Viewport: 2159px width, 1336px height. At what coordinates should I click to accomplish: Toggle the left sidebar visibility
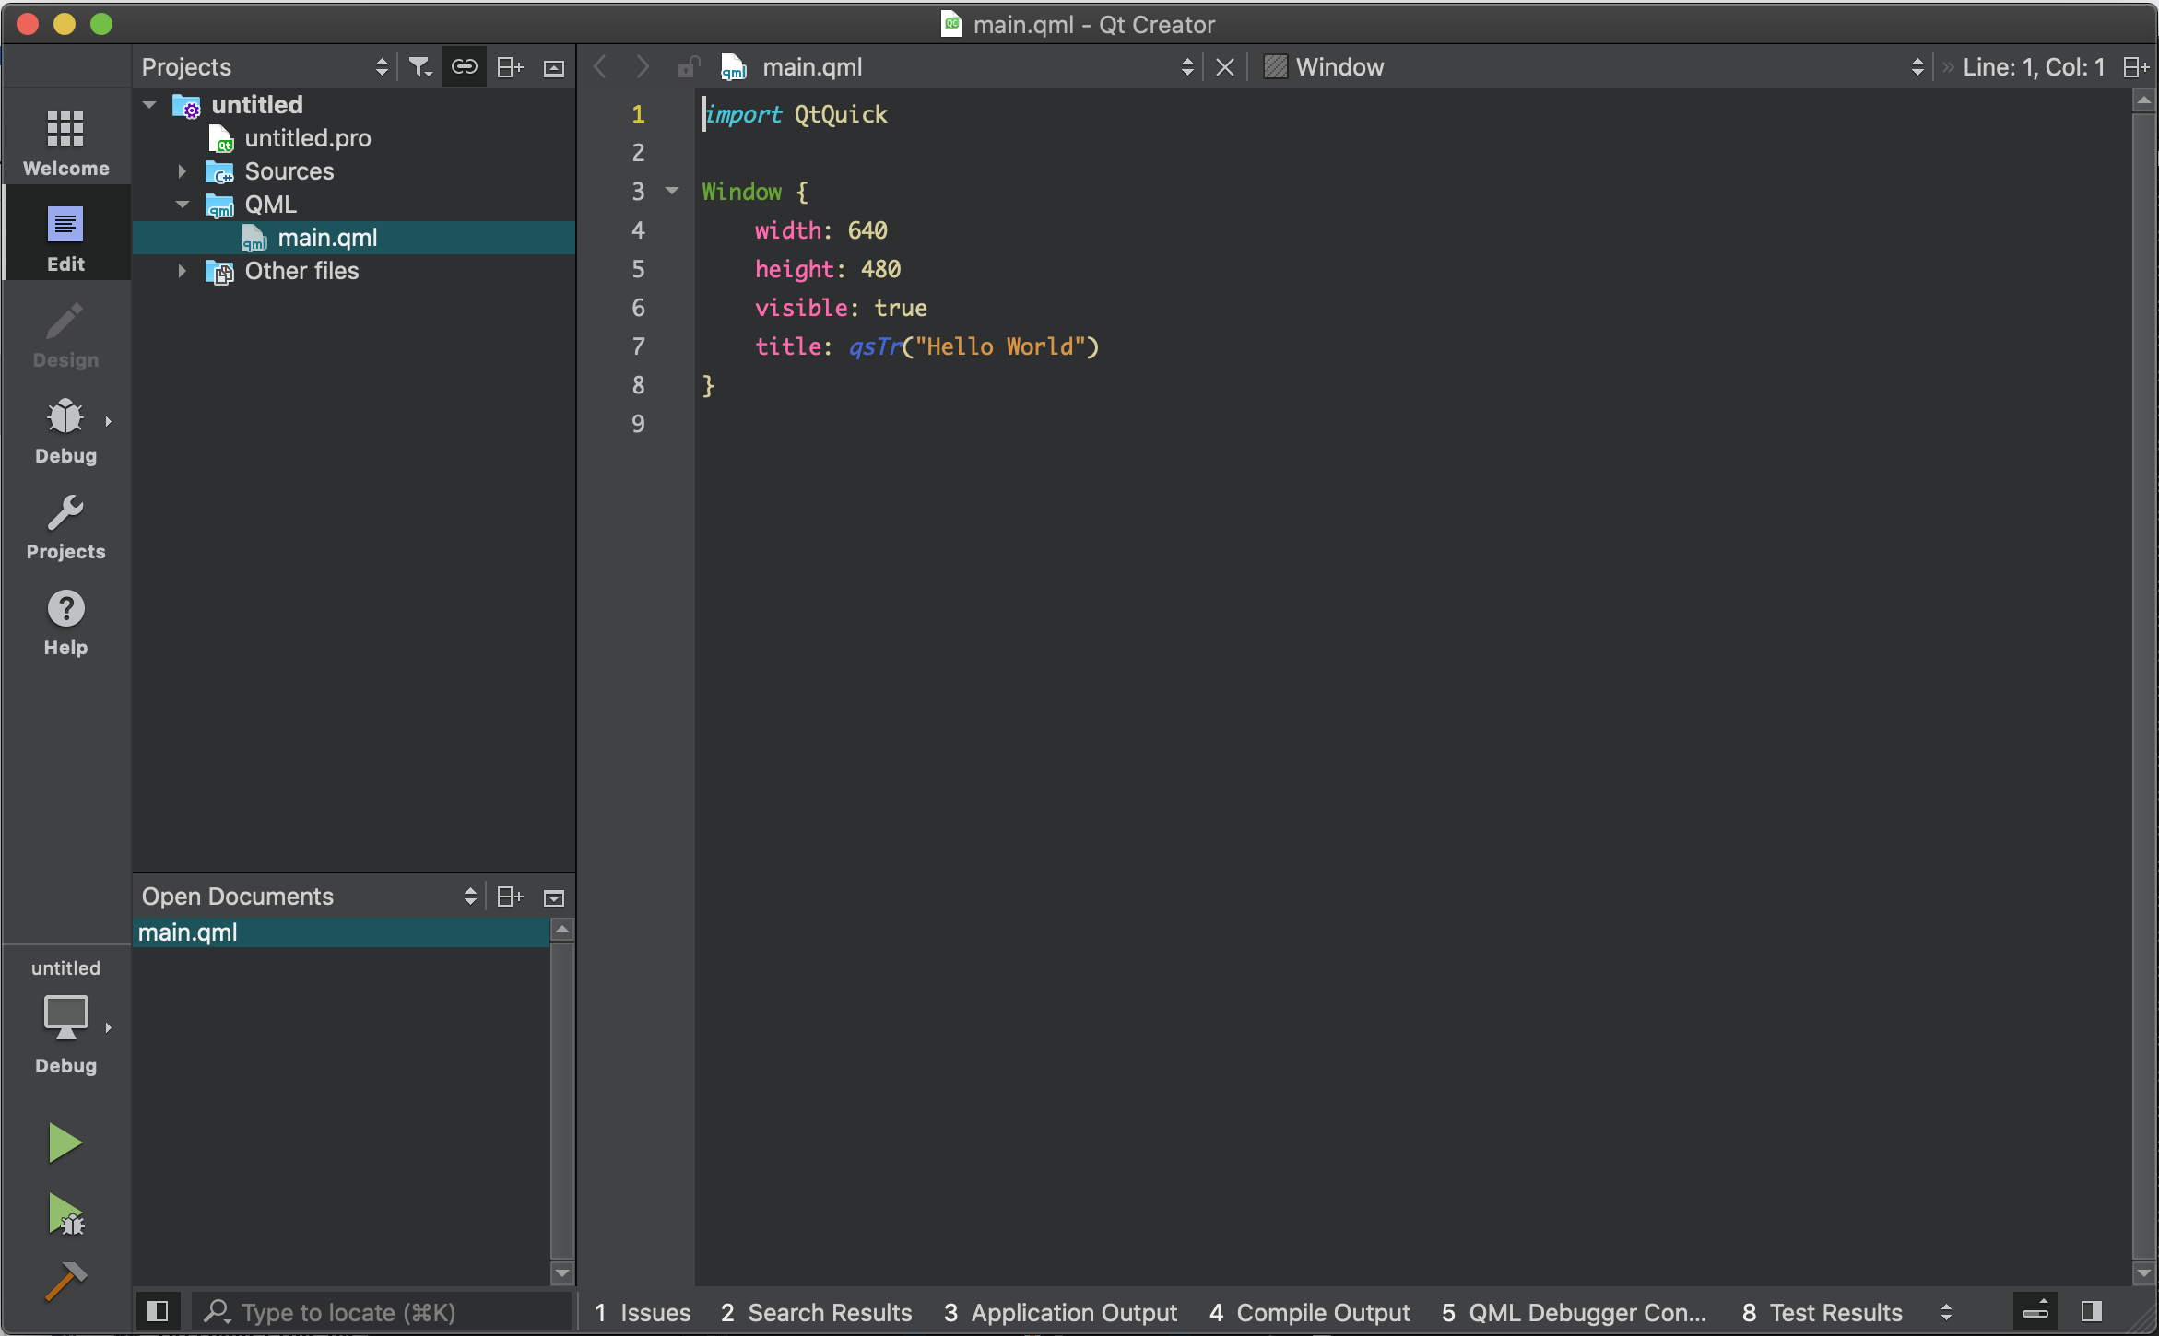[x=158, y=1311]
